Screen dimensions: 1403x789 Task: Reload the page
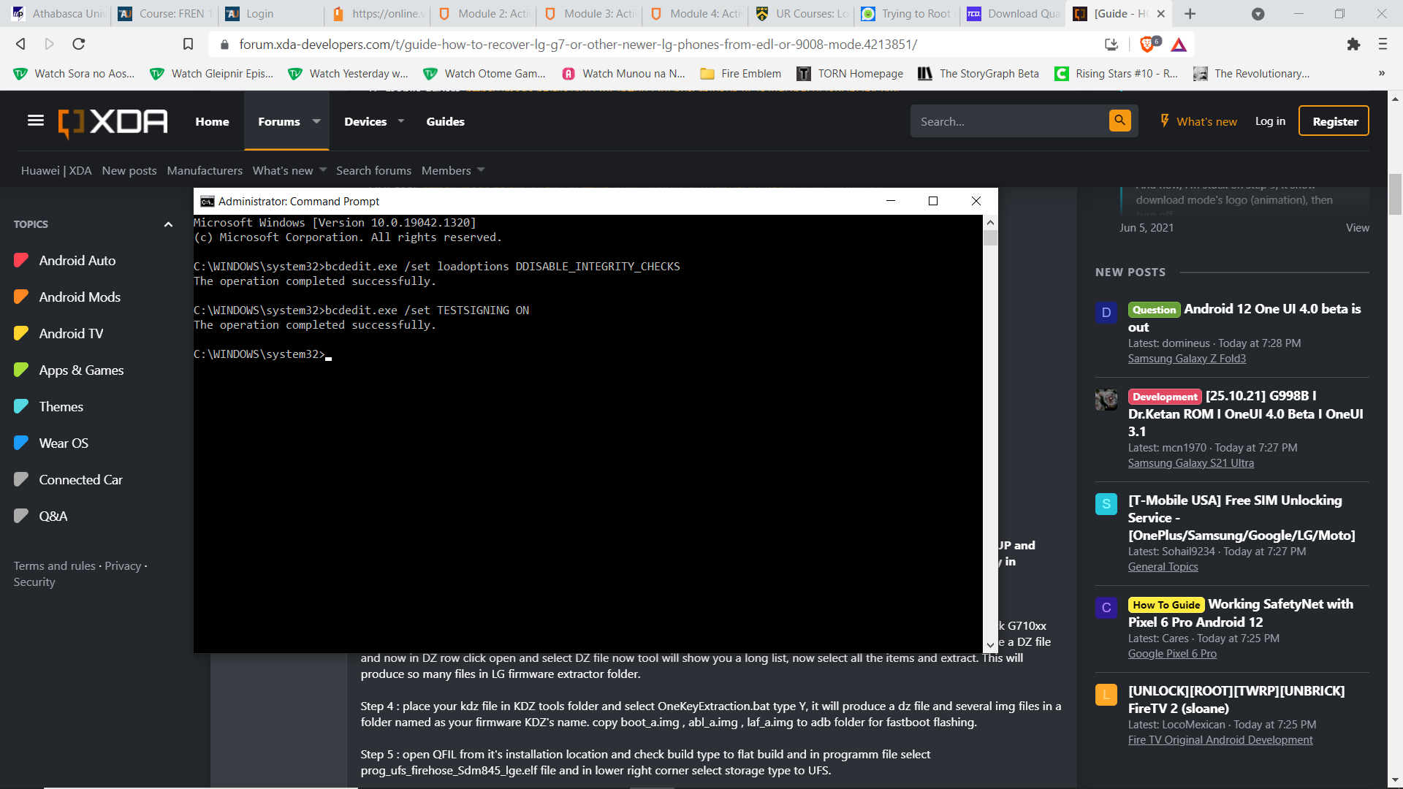tap(79, 45)
